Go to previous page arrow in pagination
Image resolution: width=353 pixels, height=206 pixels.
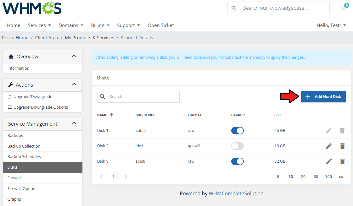(x=101, y=177)
